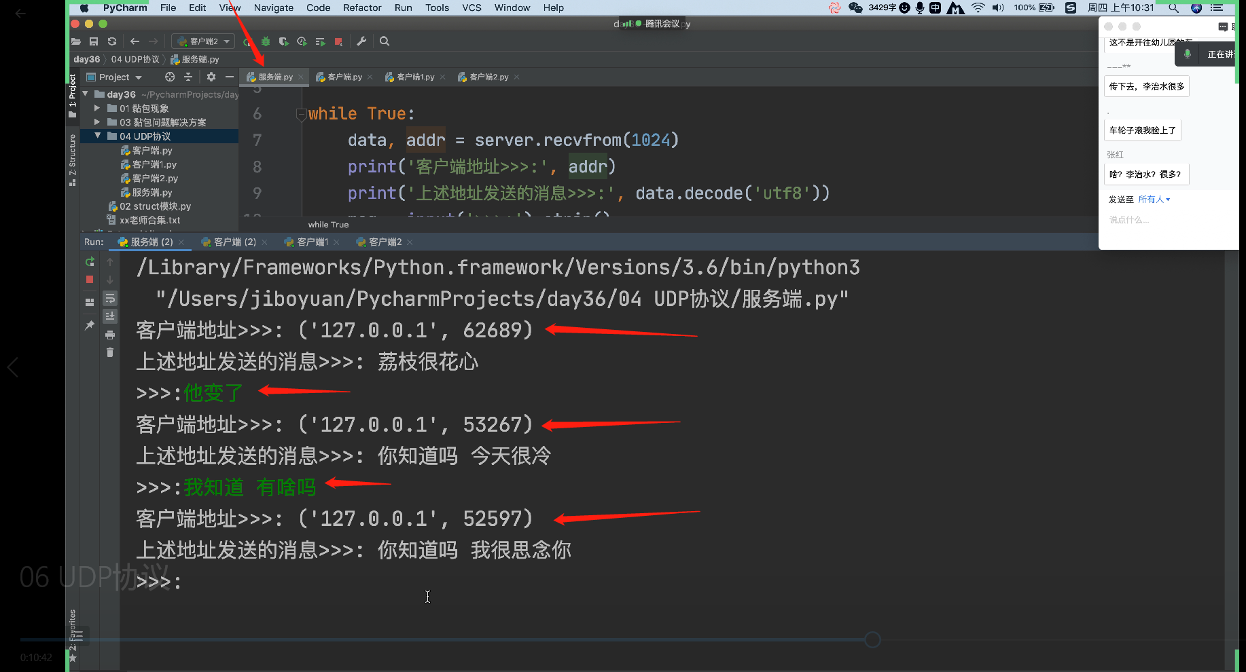
Task: Toggle soft-wrap in the Run console
Action: (x=110, y=299)
